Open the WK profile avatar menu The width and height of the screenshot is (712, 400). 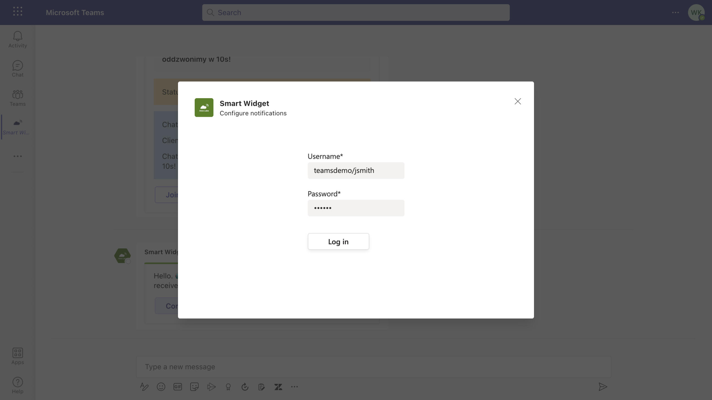coord(696,13)
